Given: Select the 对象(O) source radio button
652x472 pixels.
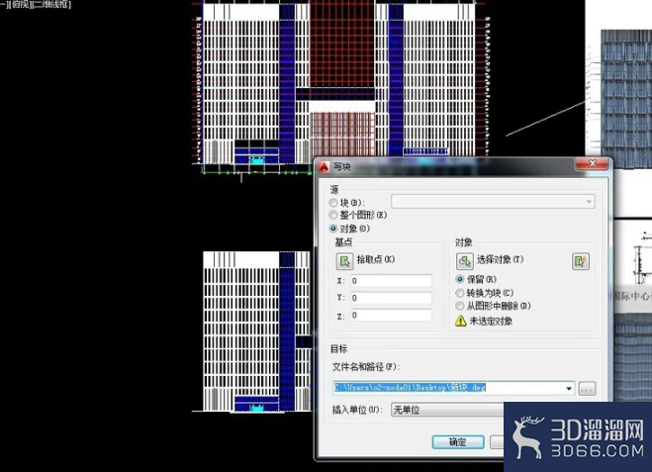Looking at the screenshot, I should 333,229.
